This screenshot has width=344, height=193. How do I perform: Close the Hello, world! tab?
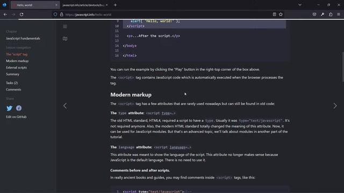tap(56, 5)
